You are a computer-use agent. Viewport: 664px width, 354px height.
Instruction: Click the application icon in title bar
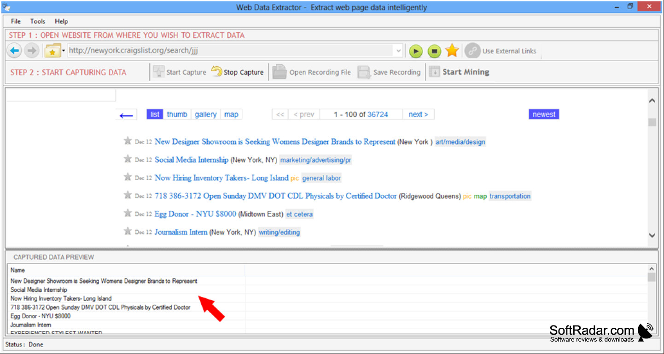[6, 7]
